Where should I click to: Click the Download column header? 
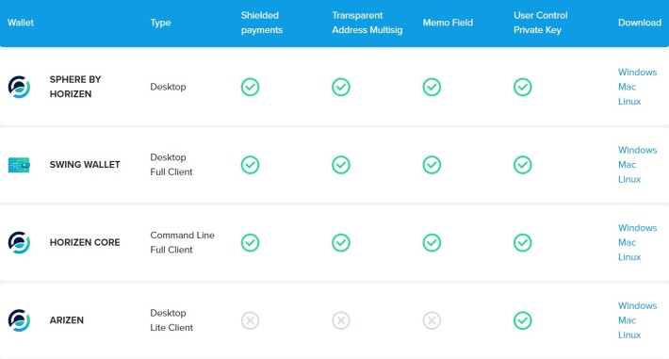tap(640, 23)
